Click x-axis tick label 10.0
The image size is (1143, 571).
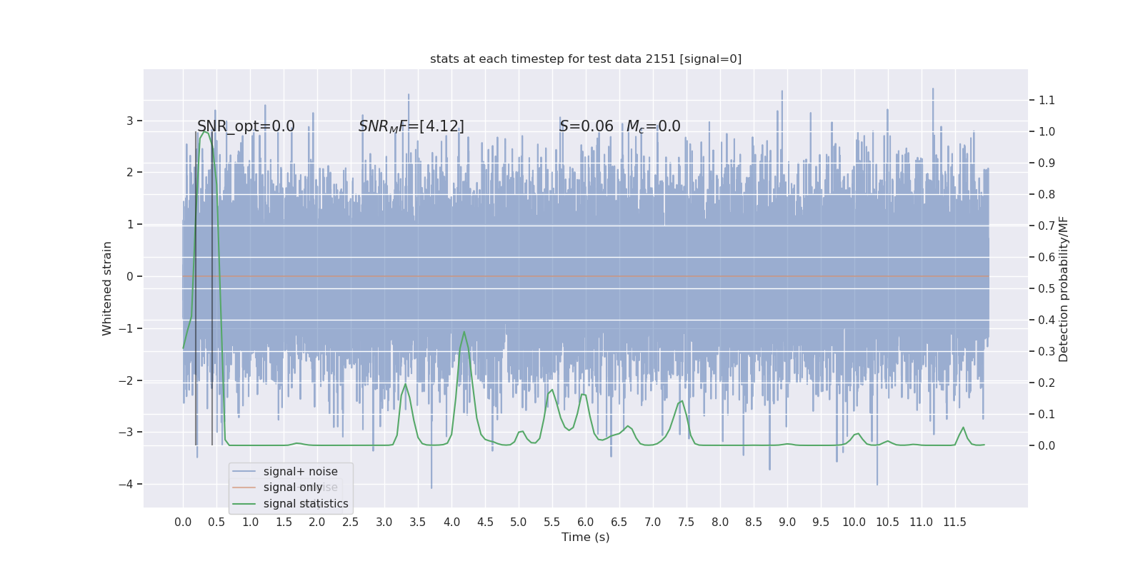click(854, 522)
